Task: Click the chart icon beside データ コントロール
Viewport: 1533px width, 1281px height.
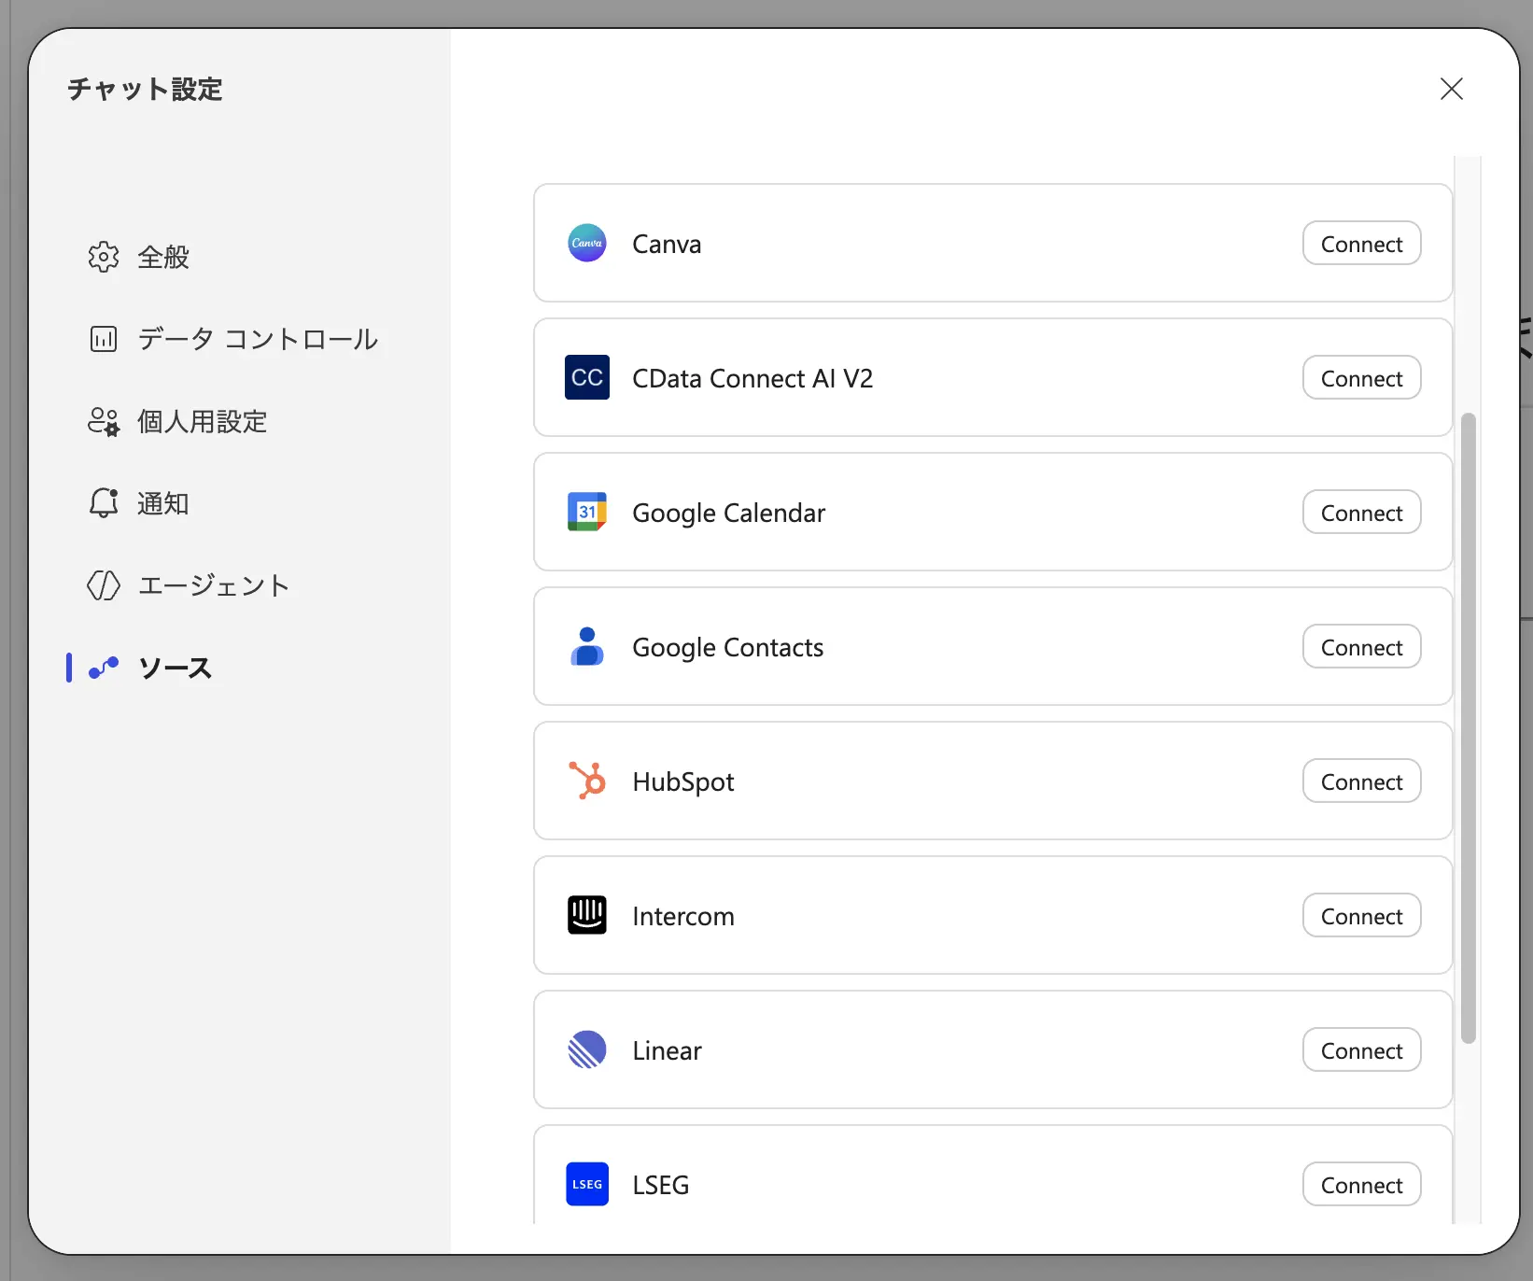Action: click(104, 339)
